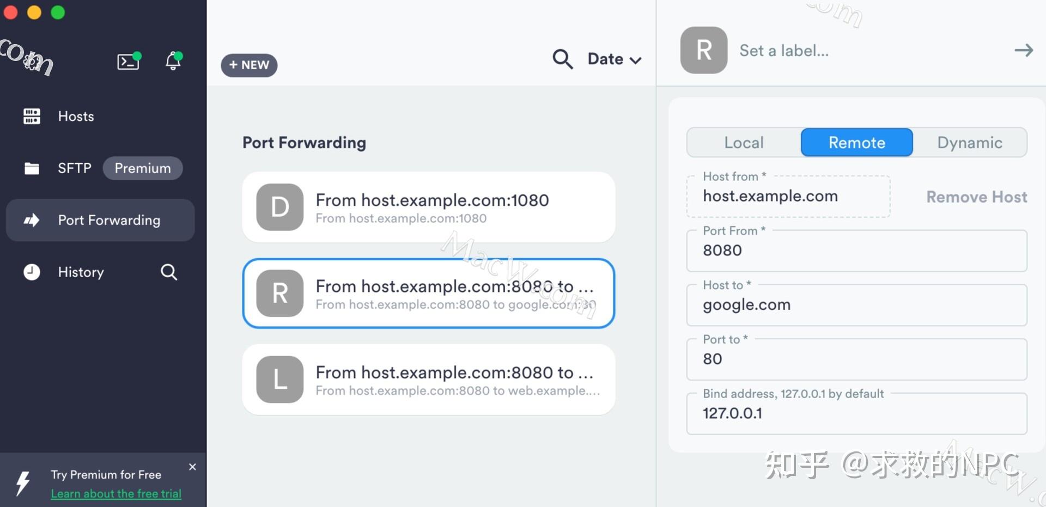Open the Date sorting dropdown
This screenshot has width=1046, height=507.
(x=613, y=59)
